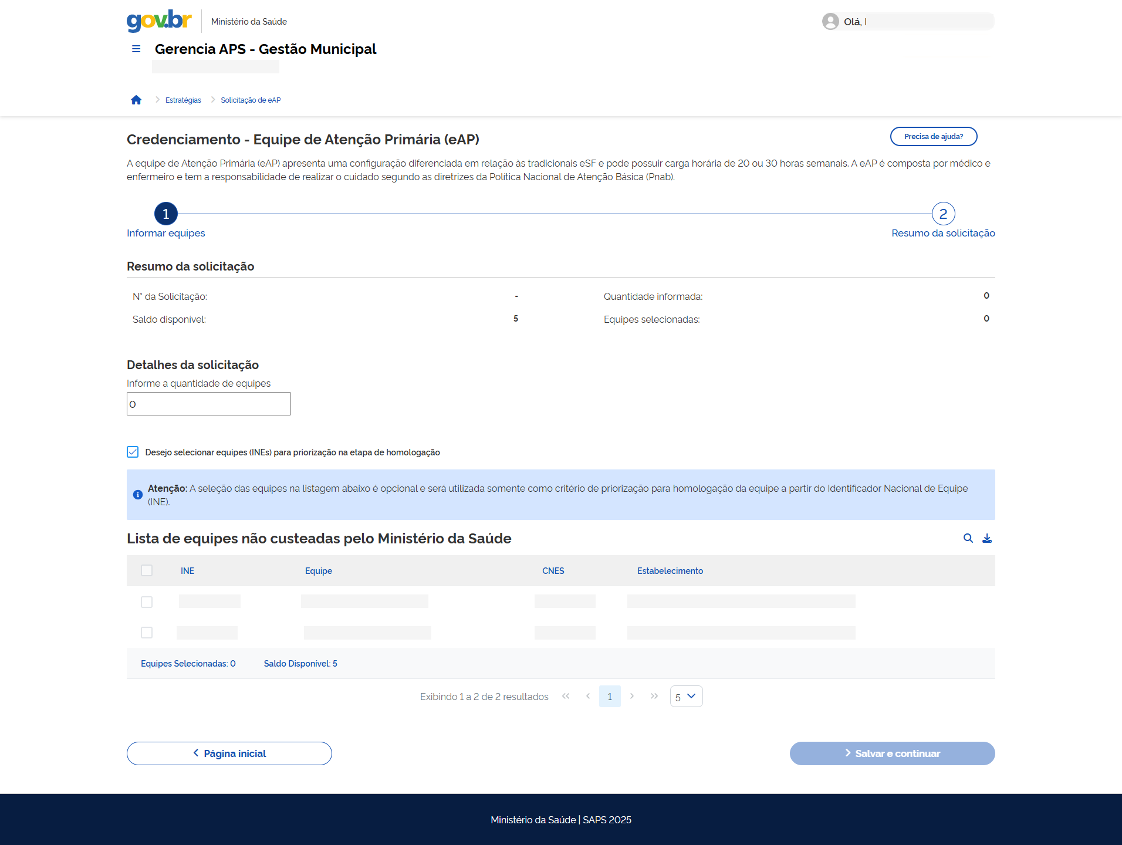Click the home breadcrumb icon
This screenshot has width=1122, height=845.
[136, 100]
